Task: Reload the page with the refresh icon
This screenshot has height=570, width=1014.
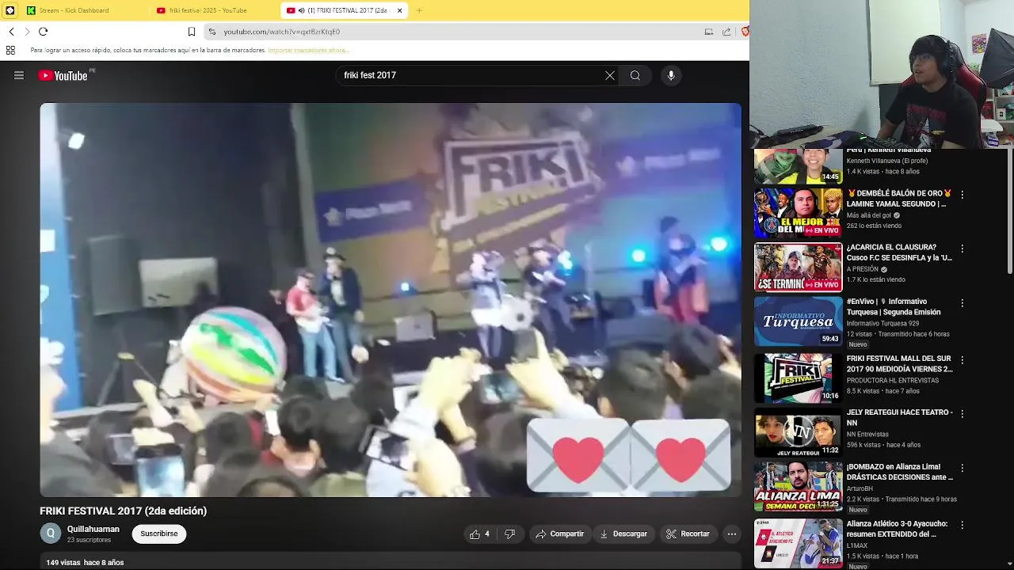Action: pos(43,32)
